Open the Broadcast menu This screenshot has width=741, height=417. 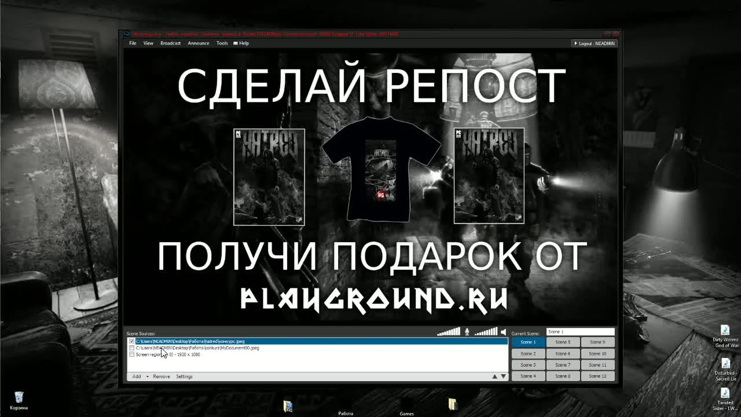(x=171, y=43)
